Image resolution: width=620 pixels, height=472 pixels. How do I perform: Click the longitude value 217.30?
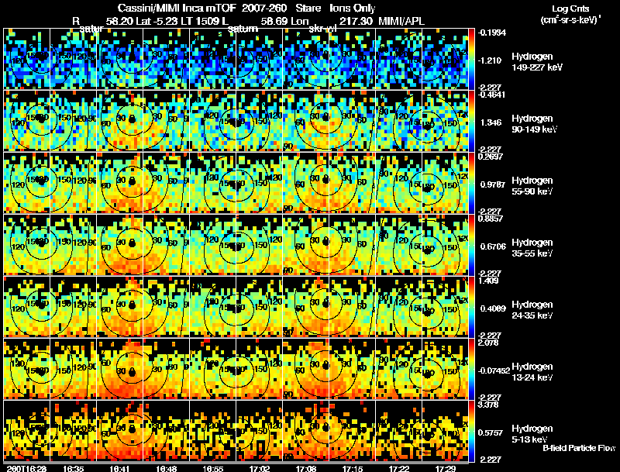pos(356,21)
